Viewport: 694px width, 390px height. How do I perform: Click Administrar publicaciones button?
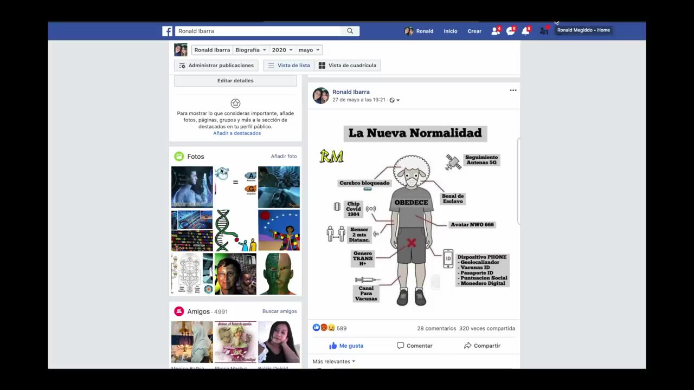click(216, 66)
